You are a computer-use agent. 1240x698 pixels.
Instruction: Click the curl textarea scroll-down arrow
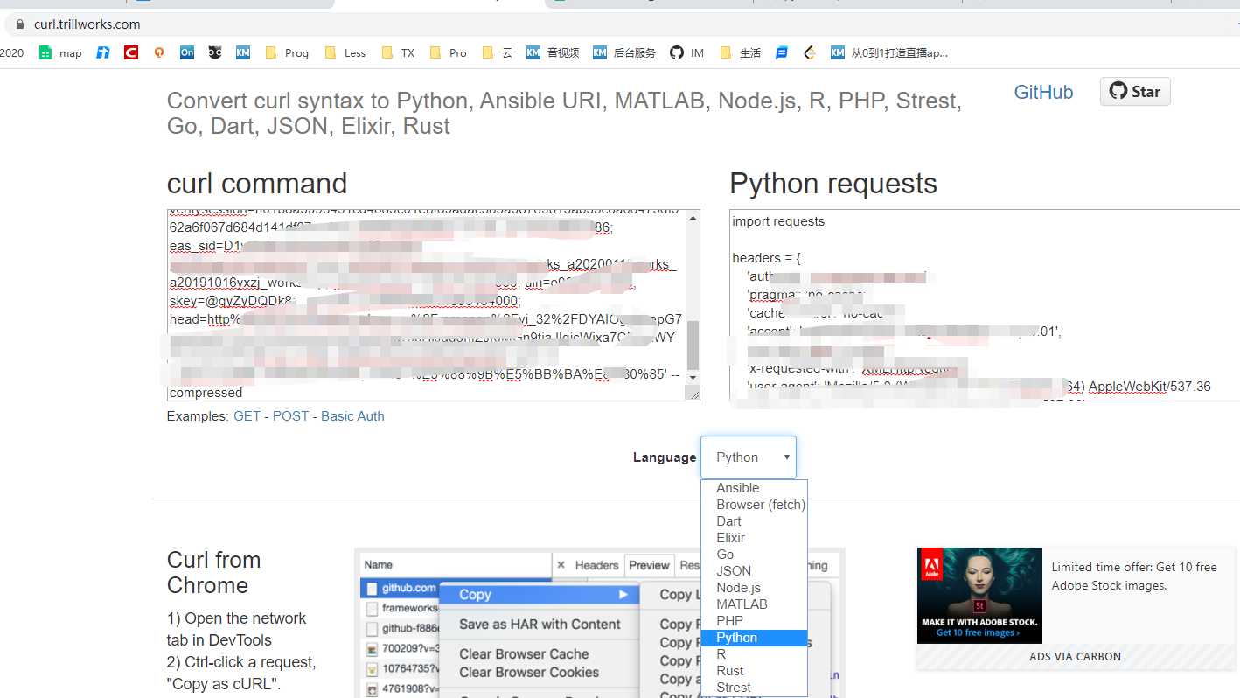[693, 377]
